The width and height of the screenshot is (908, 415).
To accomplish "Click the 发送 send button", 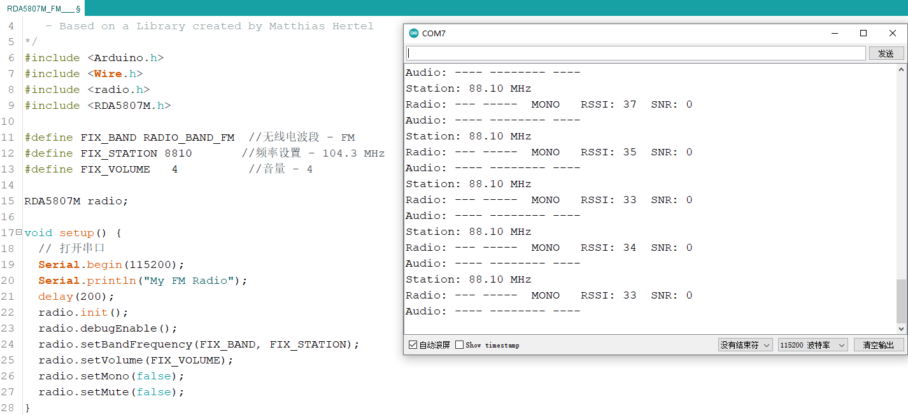I will tap(886, 53).
